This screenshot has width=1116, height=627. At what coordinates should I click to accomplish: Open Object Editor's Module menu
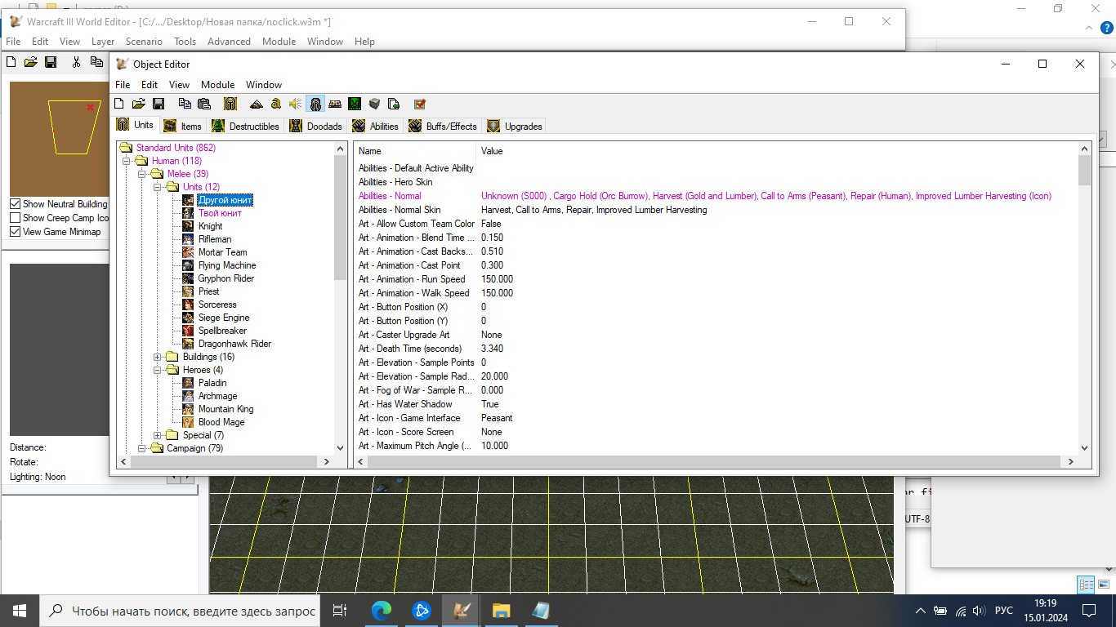tap(218, 84)
